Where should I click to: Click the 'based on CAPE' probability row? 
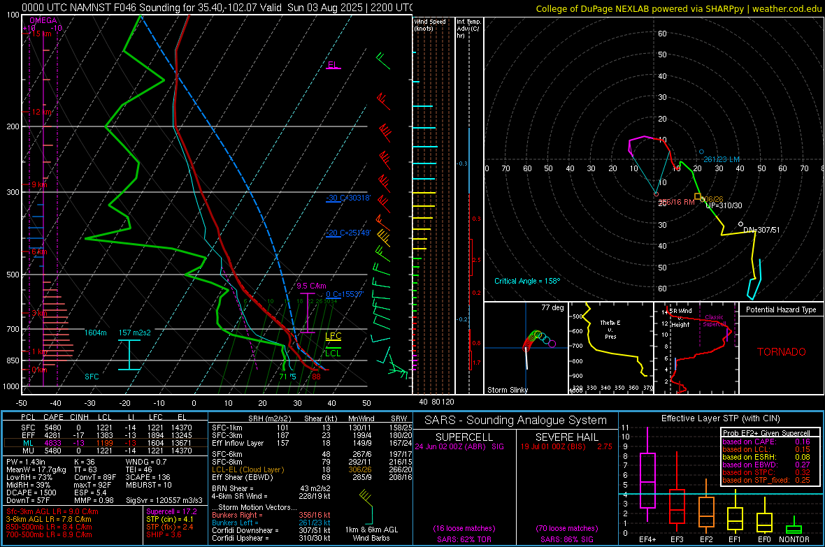(766, 442)
